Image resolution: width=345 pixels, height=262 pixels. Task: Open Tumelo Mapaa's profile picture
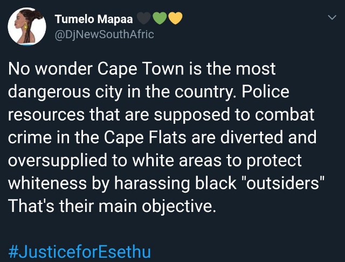coord(27,26)
